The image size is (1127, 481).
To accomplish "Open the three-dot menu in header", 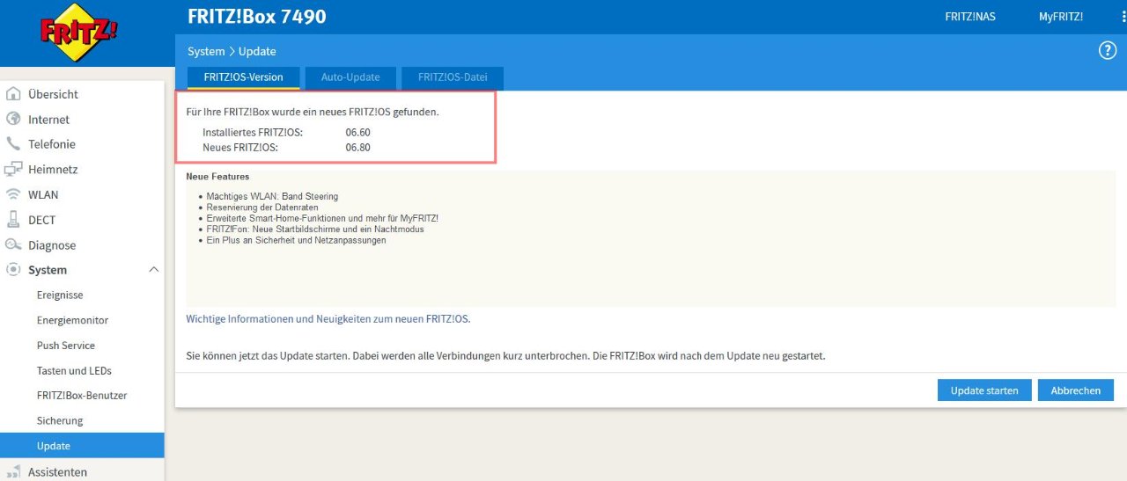I will (x=1123, y=17).
